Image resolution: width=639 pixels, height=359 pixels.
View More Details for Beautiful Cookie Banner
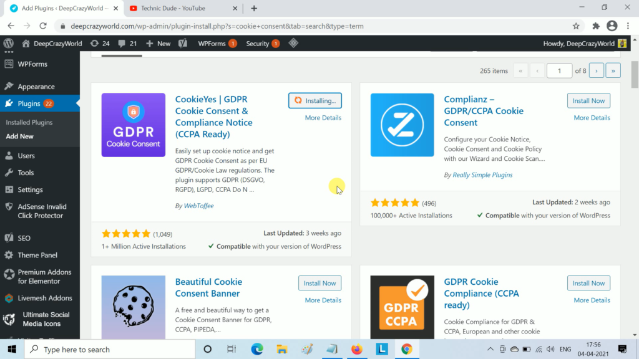[323, 300]
